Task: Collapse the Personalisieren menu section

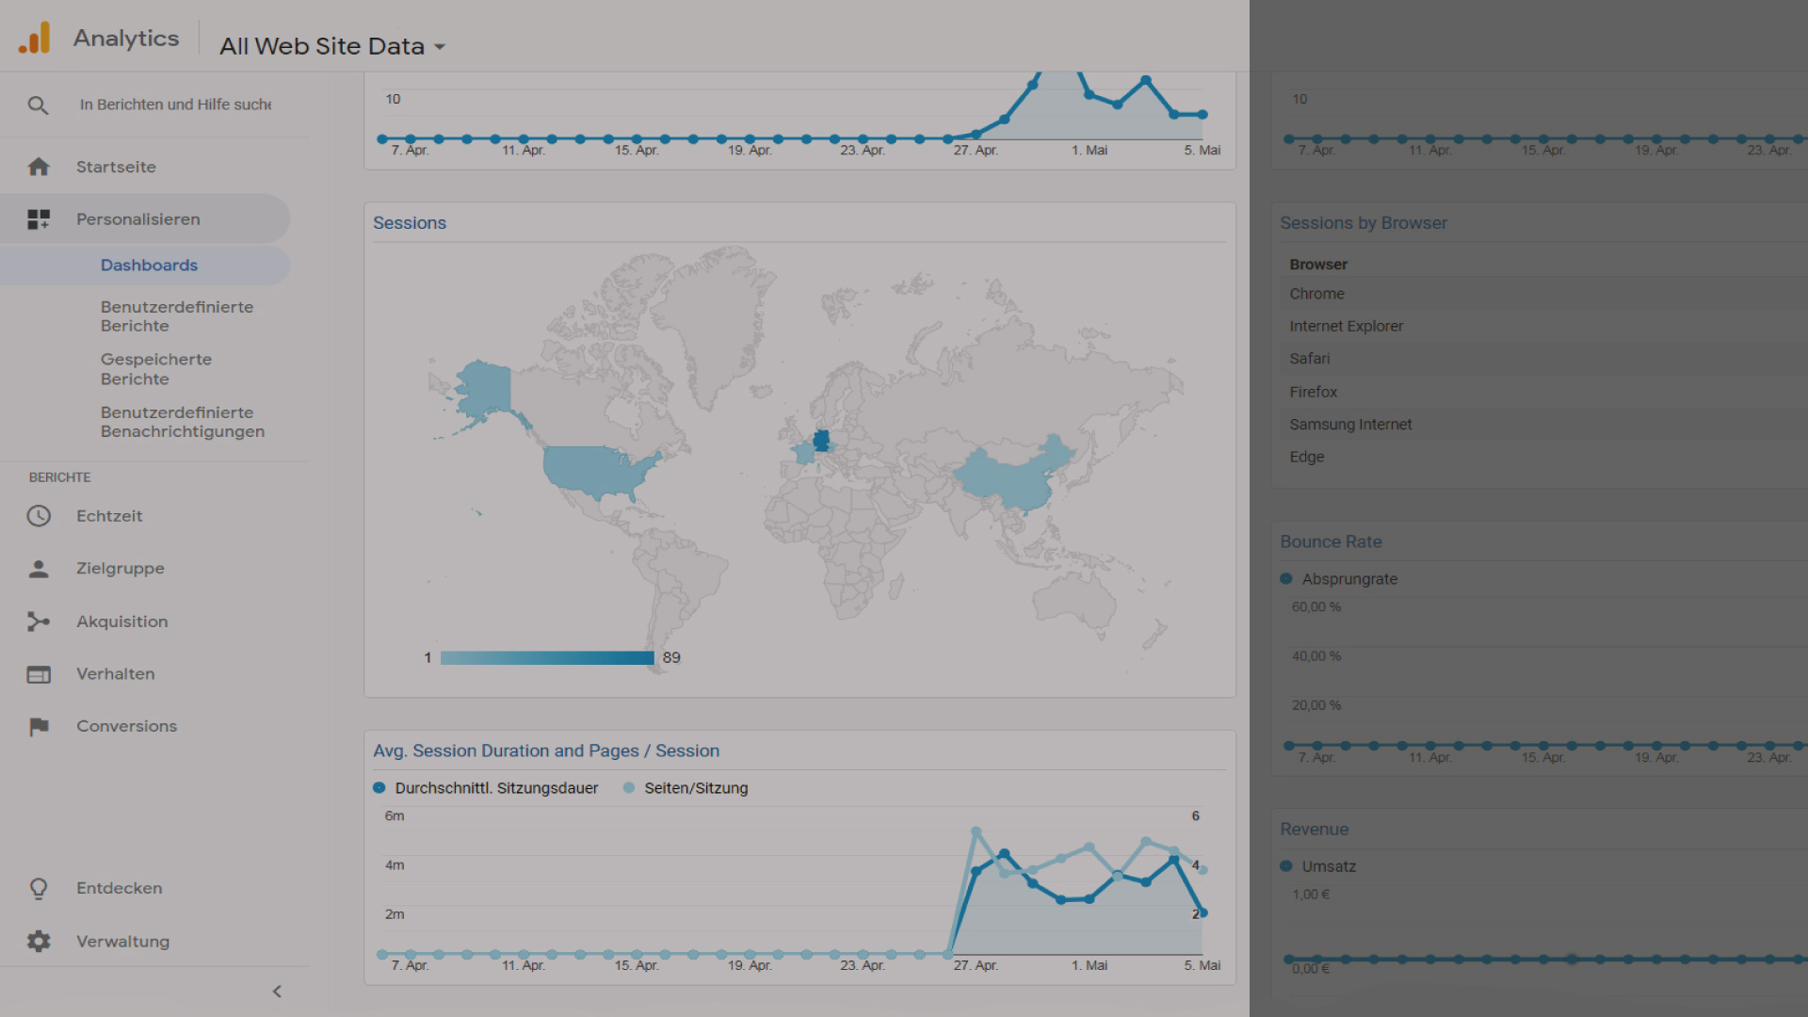Action: click(x=138, y=219)
